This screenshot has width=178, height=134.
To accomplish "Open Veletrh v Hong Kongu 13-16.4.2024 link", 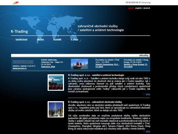I will (136, 66).
